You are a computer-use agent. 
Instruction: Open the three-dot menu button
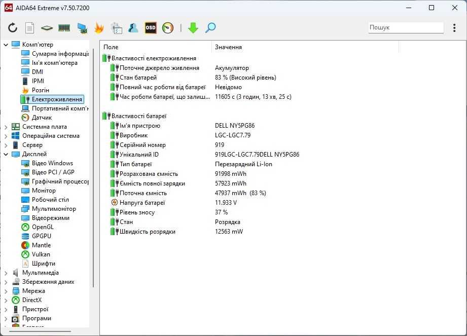point(454,28)
